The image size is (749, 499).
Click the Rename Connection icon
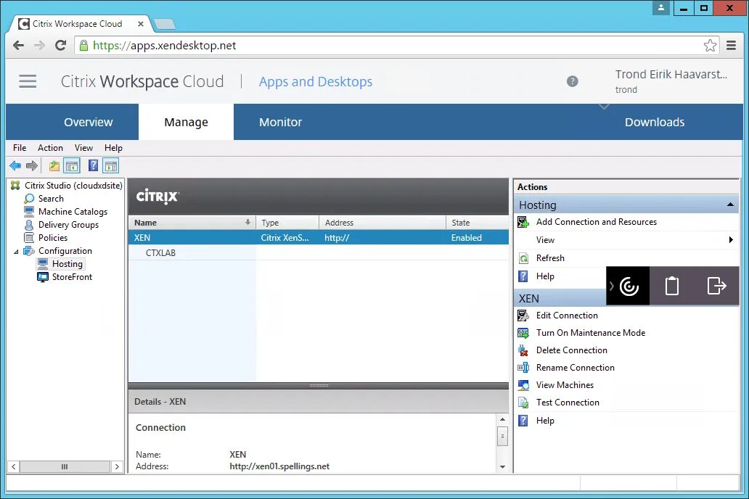pos(523,368)
